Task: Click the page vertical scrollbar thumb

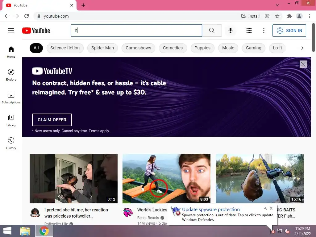Action: tap(314, 37)
